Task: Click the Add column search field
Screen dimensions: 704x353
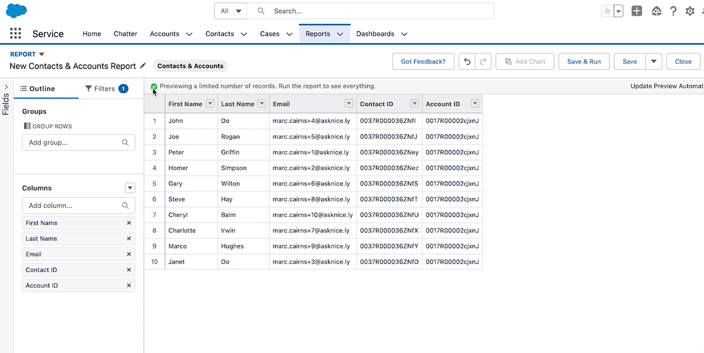Action: click(x=74, y=206)
